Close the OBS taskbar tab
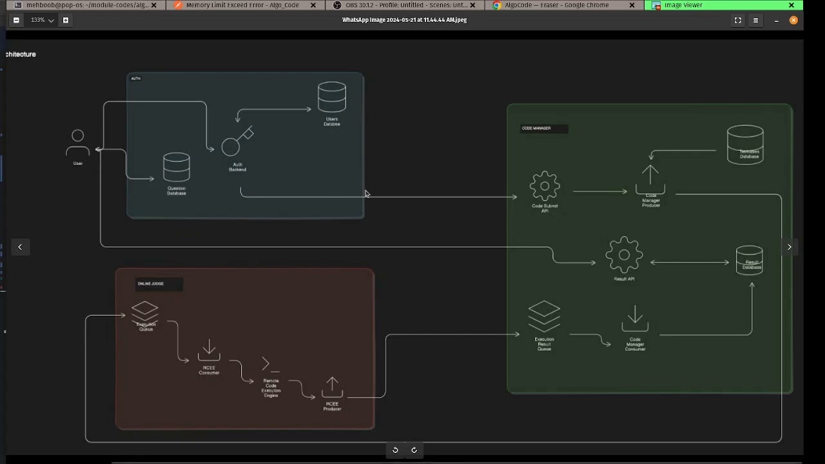This screenshot has height=464, width=825. point(472,5)
